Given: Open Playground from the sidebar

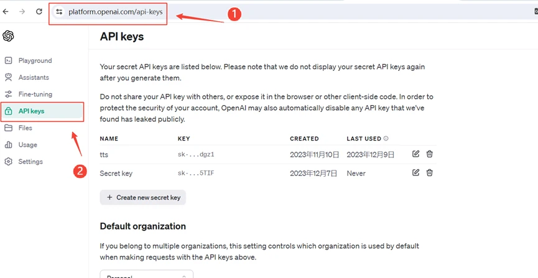Looking at the screenshot, I should click(35, 60).
